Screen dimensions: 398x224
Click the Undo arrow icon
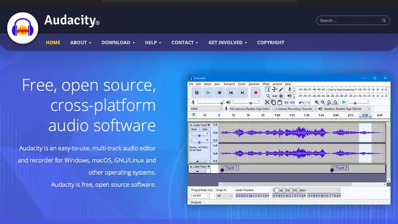[x=301, y=103]
